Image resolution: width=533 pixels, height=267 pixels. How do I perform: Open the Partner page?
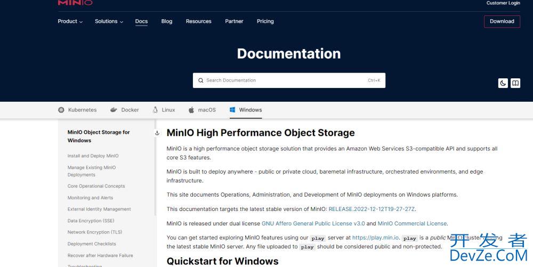point(234,21)
